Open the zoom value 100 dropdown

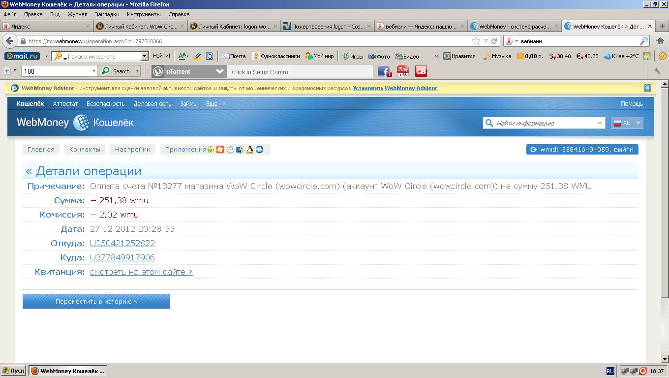coord(94,71)
